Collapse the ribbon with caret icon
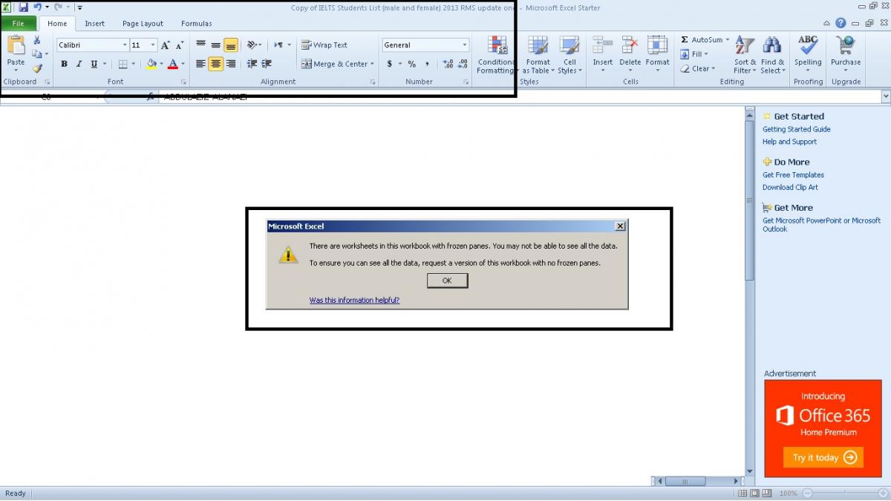 [x=827, y=24]
